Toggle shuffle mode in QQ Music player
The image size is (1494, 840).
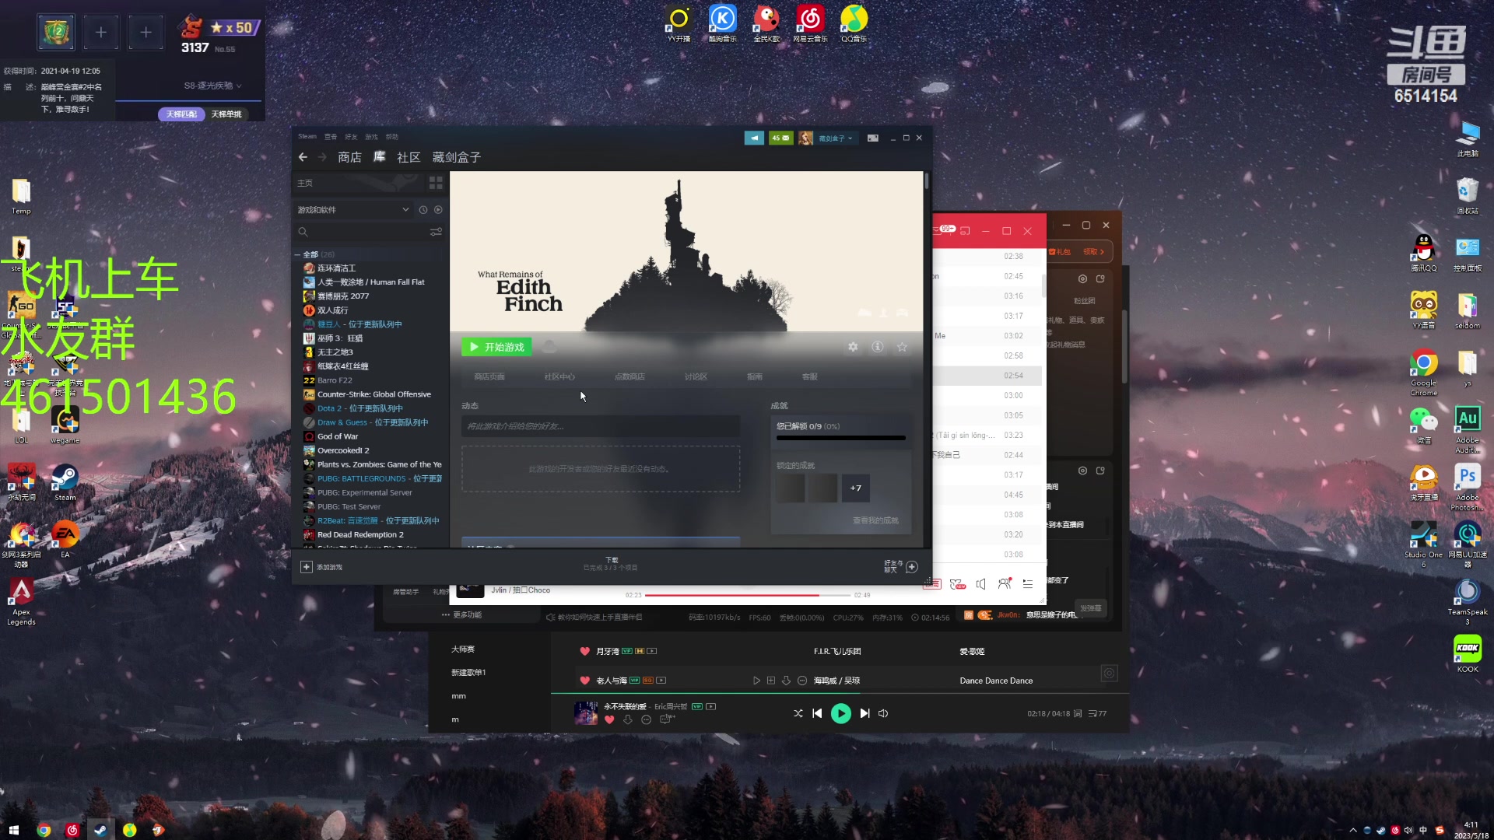tap(798, 713)
